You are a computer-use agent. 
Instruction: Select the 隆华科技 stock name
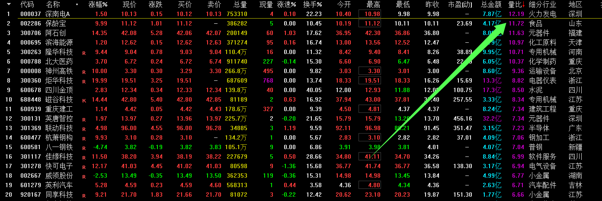click(x=60, y=52)
